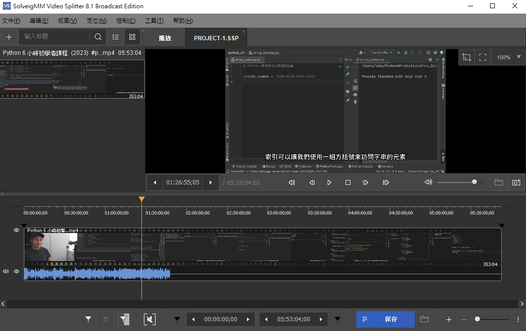Screen dimensions: 526x331
Task: Click the search magnifier icon
Action: 98,36
